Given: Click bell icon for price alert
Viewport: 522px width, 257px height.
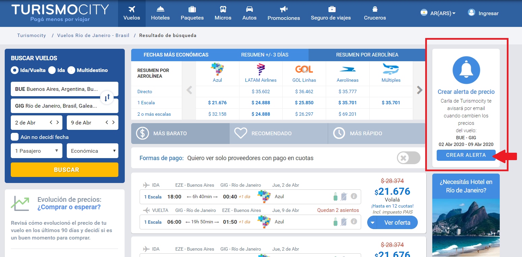Looking at the screenshot, I should click(466, 70).
